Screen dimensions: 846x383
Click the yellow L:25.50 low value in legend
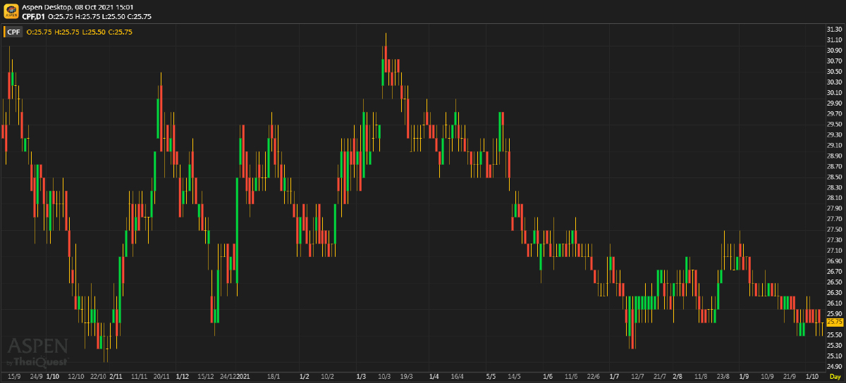click(94, 32)
